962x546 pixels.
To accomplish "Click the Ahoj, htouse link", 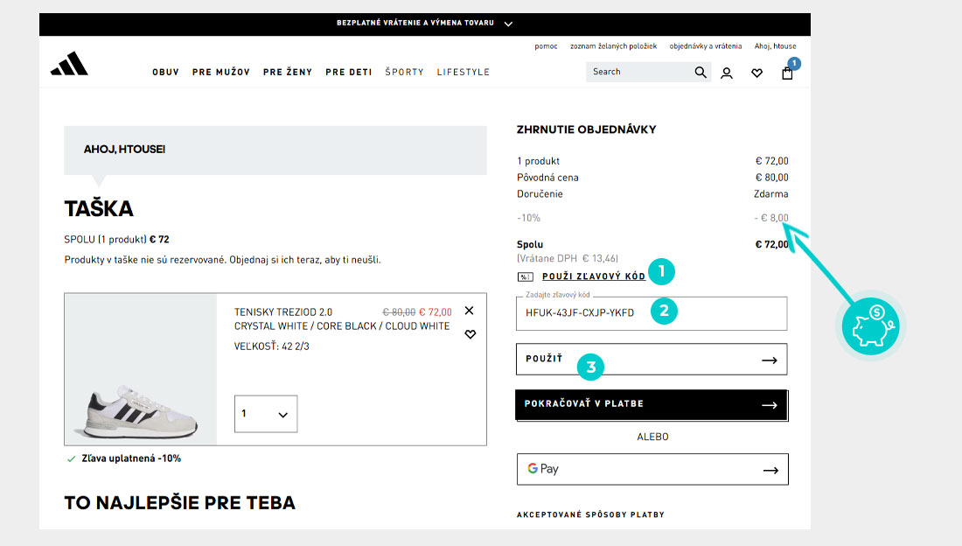I will tap(776, 46).
